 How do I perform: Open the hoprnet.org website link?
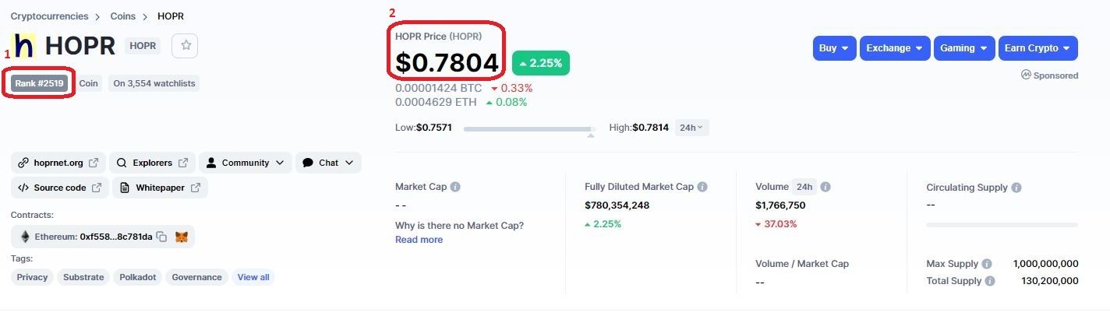[58, 163]
